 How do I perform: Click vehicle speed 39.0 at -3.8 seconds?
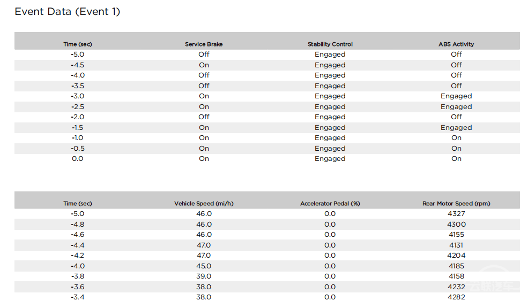tap(204, 276)
